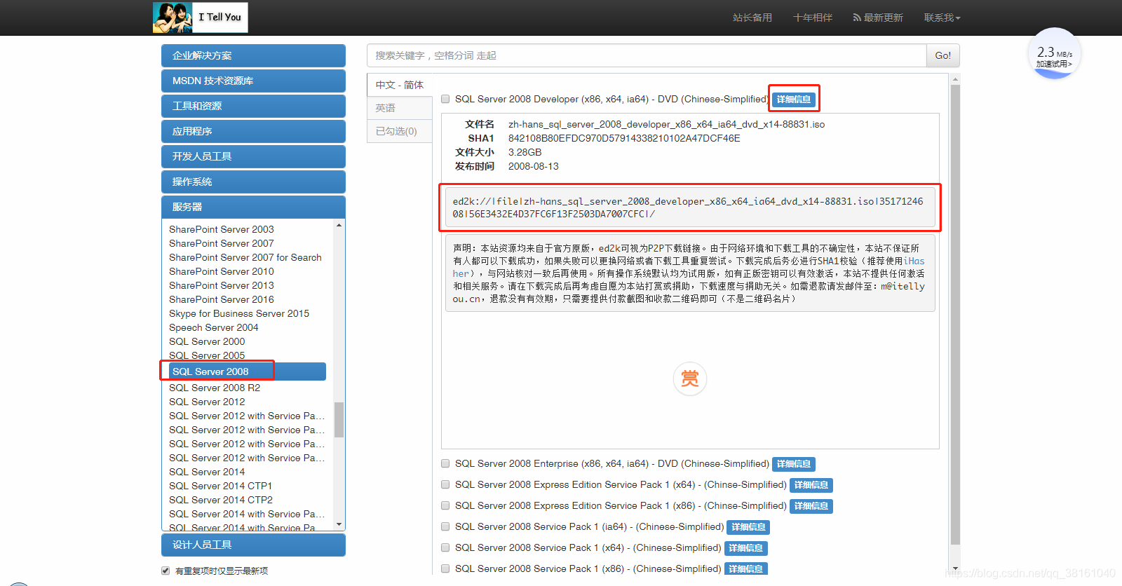This screenshot has width=1122, height=586.
Task: Collapse the 服务器 category panel
Action: (x=253, y=207)
